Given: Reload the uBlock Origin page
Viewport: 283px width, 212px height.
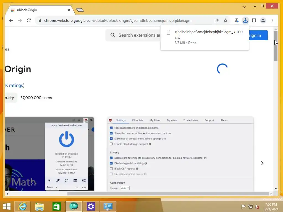Looking at the screenshot, I should tap(29, 20).
